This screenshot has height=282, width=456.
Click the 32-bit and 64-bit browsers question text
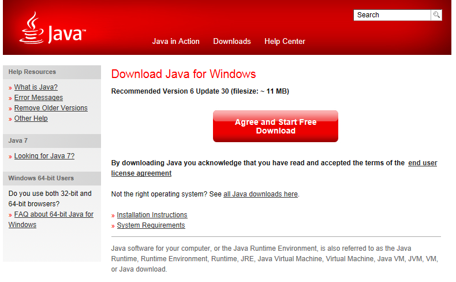(x=50, y=199)
